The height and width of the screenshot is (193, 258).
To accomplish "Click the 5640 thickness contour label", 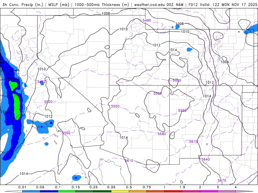I will coord(205,159).
